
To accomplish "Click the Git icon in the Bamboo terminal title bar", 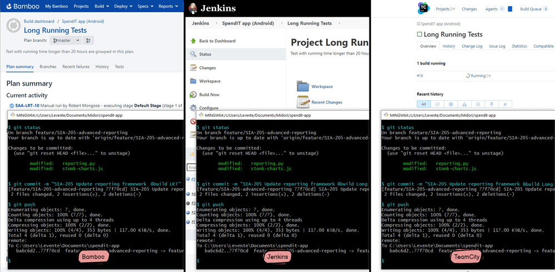I will pyautogui.click(x=12, y=115).
